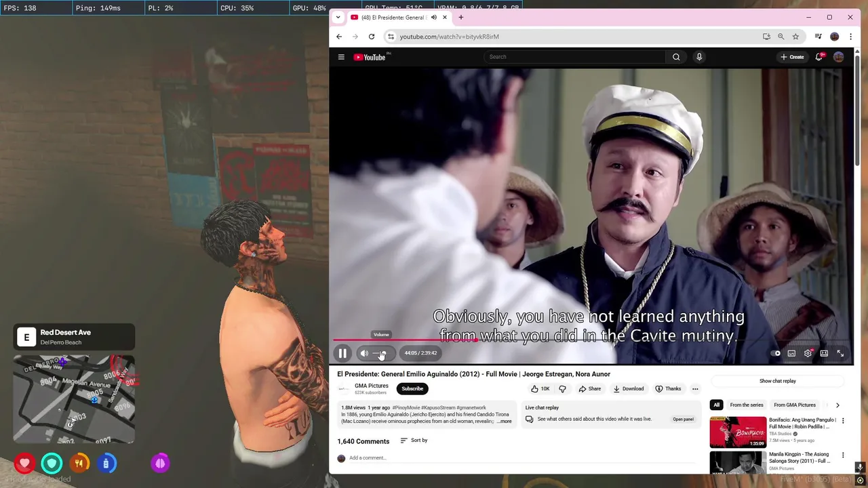This screenshot has height=488, width=868.
Task: Open more actions menu beside Thanks
Action: click(x=695, y=389)
